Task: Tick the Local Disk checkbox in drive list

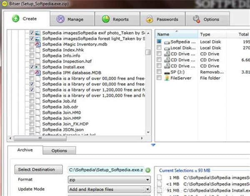Action: [159, 48]
